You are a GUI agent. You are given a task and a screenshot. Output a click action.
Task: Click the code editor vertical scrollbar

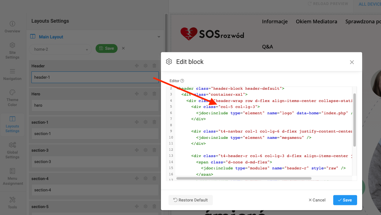click(x=355, y=120)
